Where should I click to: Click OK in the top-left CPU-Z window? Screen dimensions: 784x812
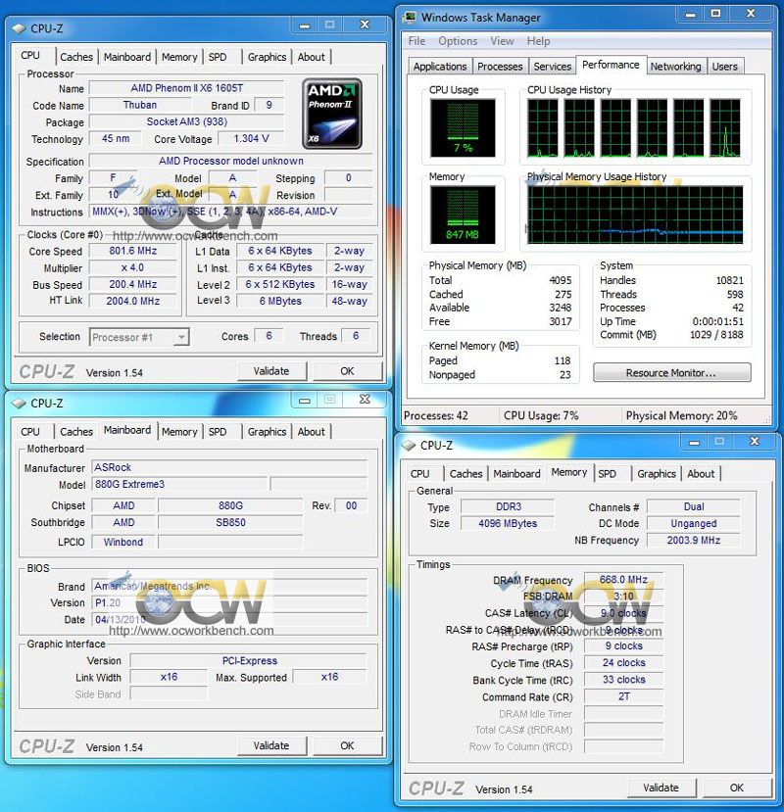(x=347, y=371)
